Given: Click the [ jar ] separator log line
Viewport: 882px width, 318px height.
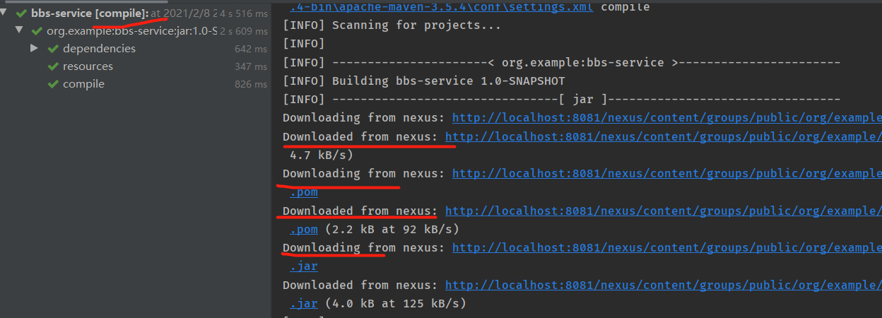Looking at the screenshot, I should click(561, 100).
